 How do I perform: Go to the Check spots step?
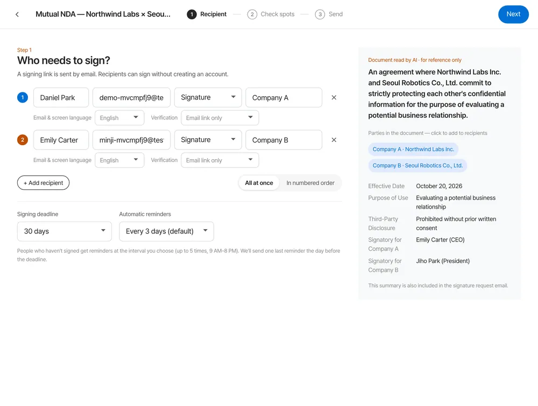[271, 15]
